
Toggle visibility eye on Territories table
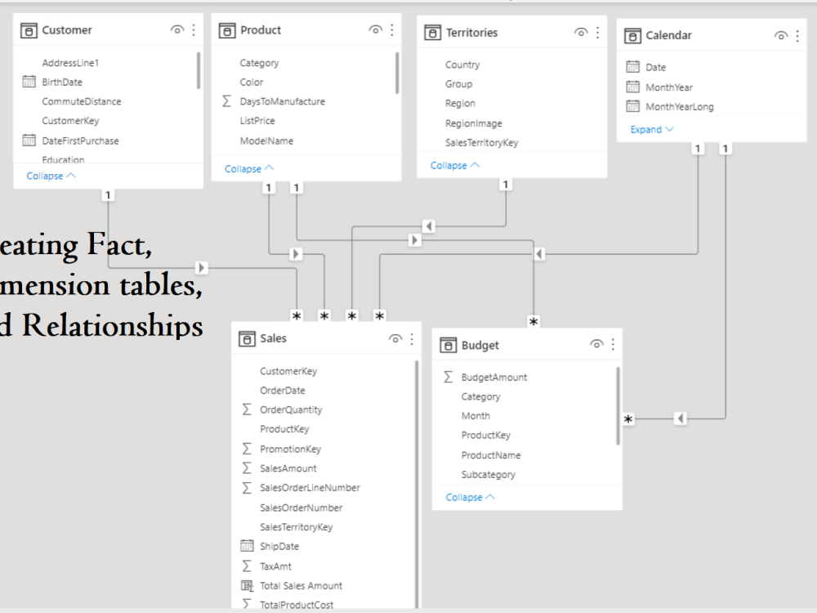click(x=581, y=33)
